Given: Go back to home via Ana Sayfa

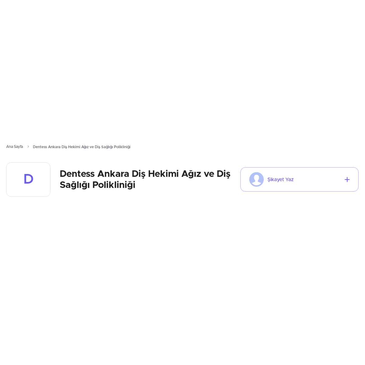Looking at the screenshot, I should click(x=15, y=147).
